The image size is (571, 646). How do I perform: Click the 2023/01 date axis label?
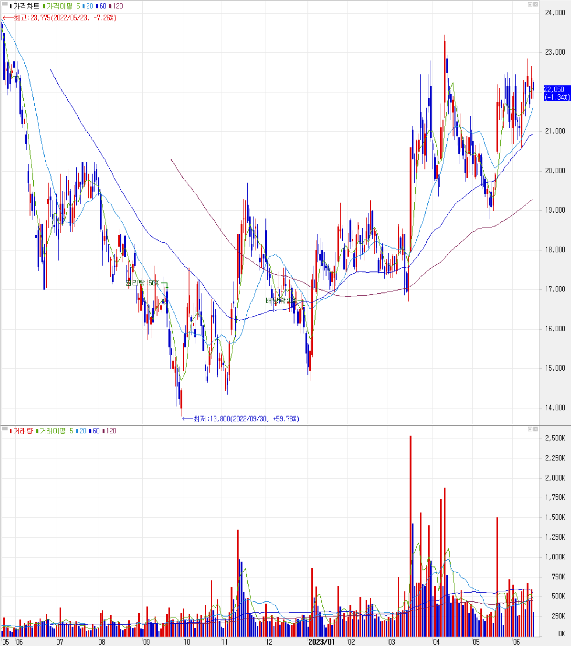tap(321, 642)
